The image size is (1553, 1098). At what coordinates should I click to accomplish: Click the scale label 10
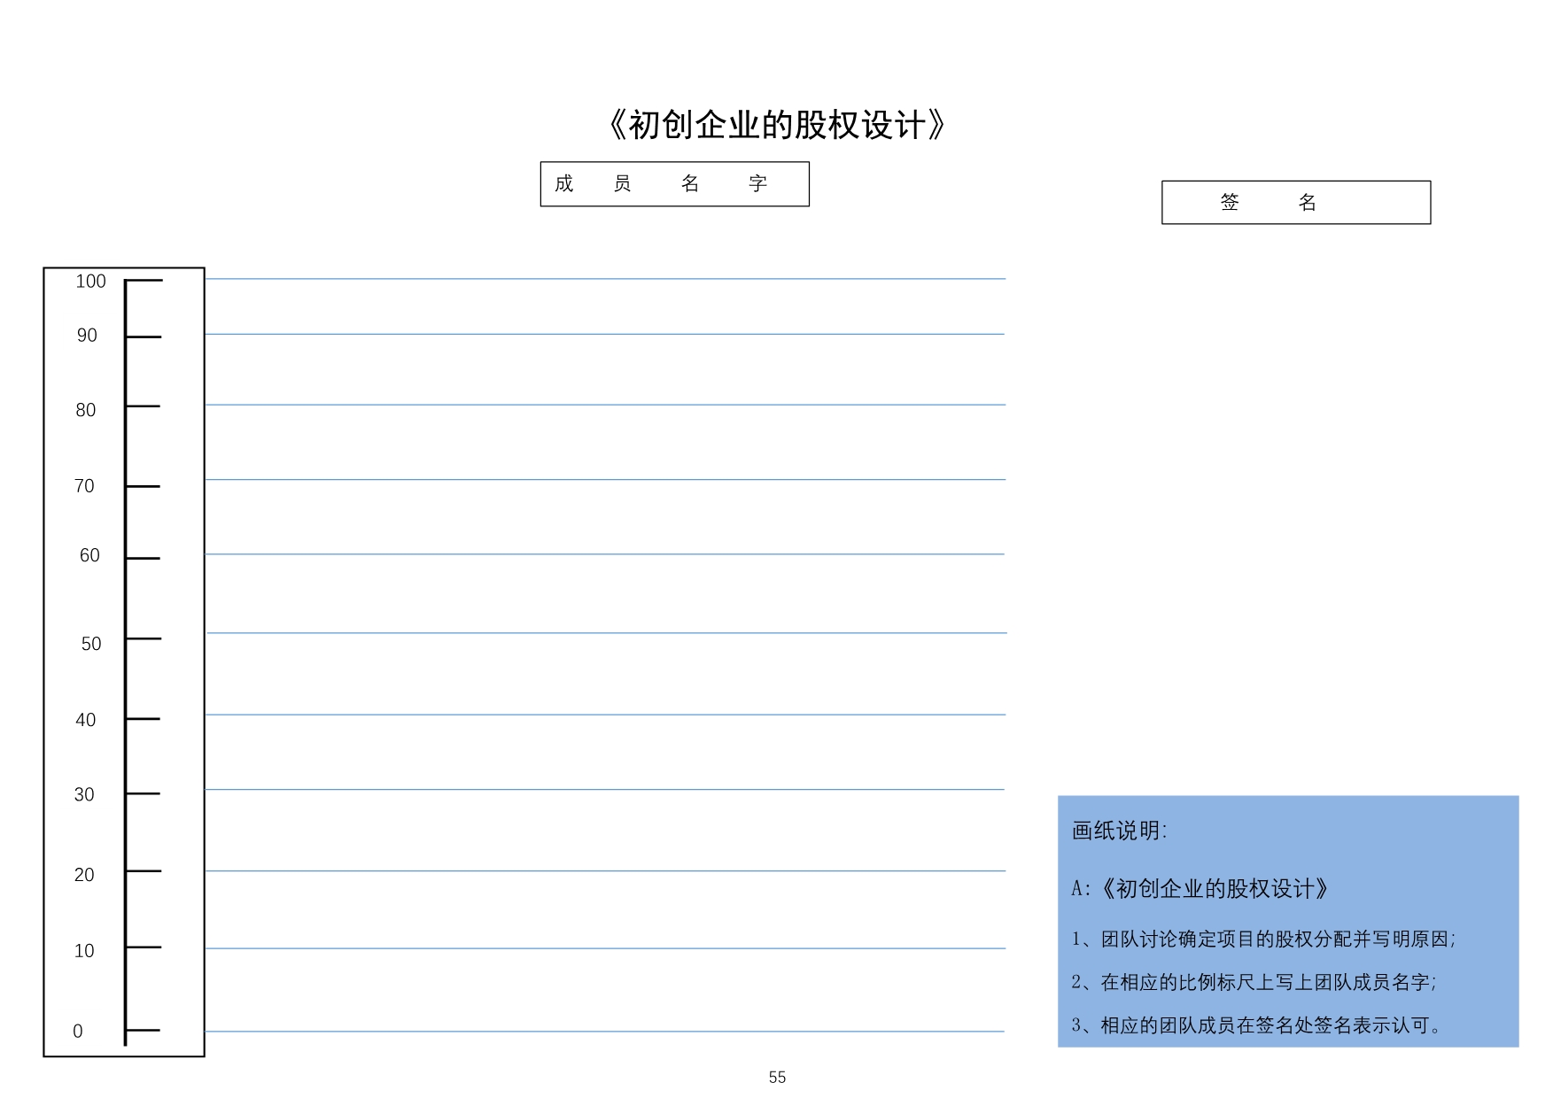pos(84,951)
